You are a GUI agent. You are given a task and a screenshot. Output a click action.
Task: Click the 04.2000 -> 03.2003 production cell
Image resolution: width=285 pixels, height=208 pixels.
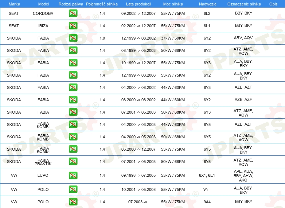(x=138, y=125)
